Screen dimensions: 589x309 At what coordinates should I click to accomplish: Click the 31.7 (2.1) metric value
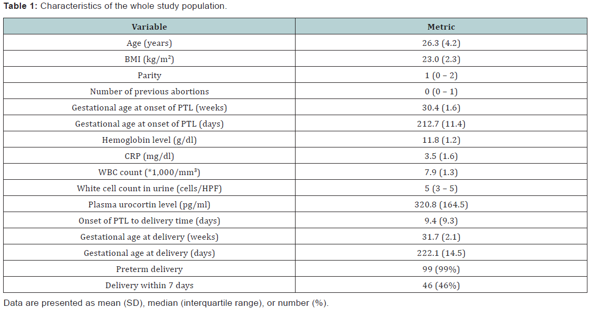pos(441,237)
